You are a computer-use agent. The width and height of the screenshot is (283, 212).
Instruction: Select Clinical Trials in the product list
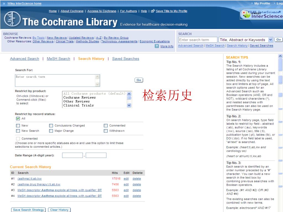coord(78,105)
